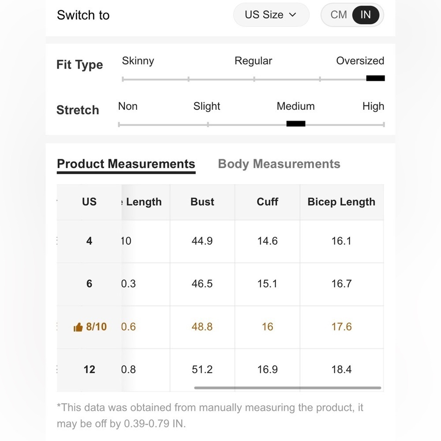This screenshot has width=441, height=441.
Task: Click the chevron arrow beside US Size
Action: (x=292, y=15)
